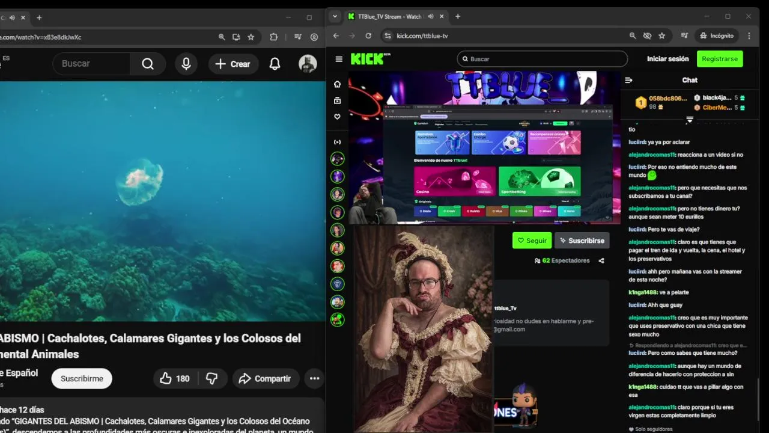The width and height of the screenshot is (769, 433).
Task: Open the Chrome profile icon in the YouTube window
Action: click(x=314, y=37)
